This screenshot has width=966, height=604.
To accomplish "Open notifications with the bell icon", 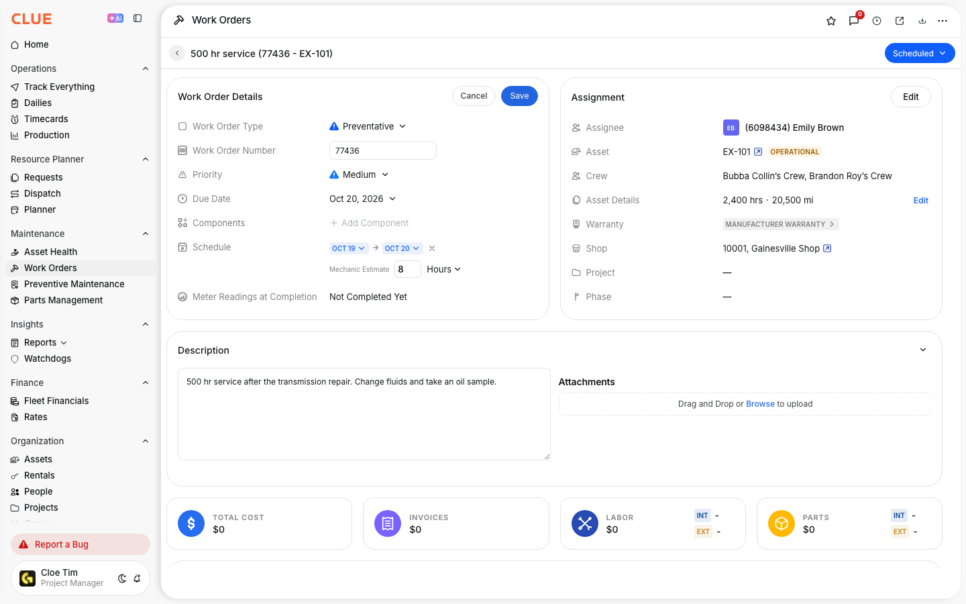I will click(137, 578).
